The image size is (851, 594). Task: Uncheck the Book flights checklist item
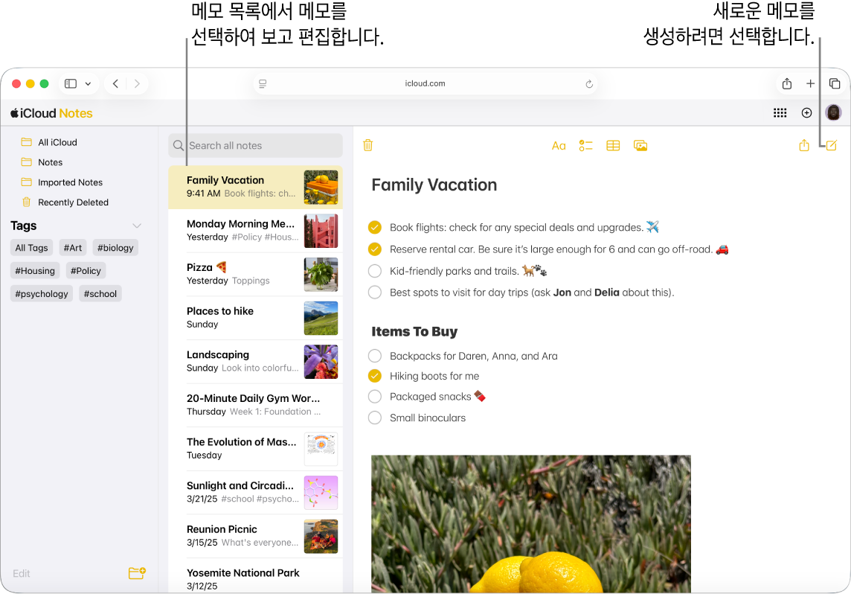[x=374, y=227]
